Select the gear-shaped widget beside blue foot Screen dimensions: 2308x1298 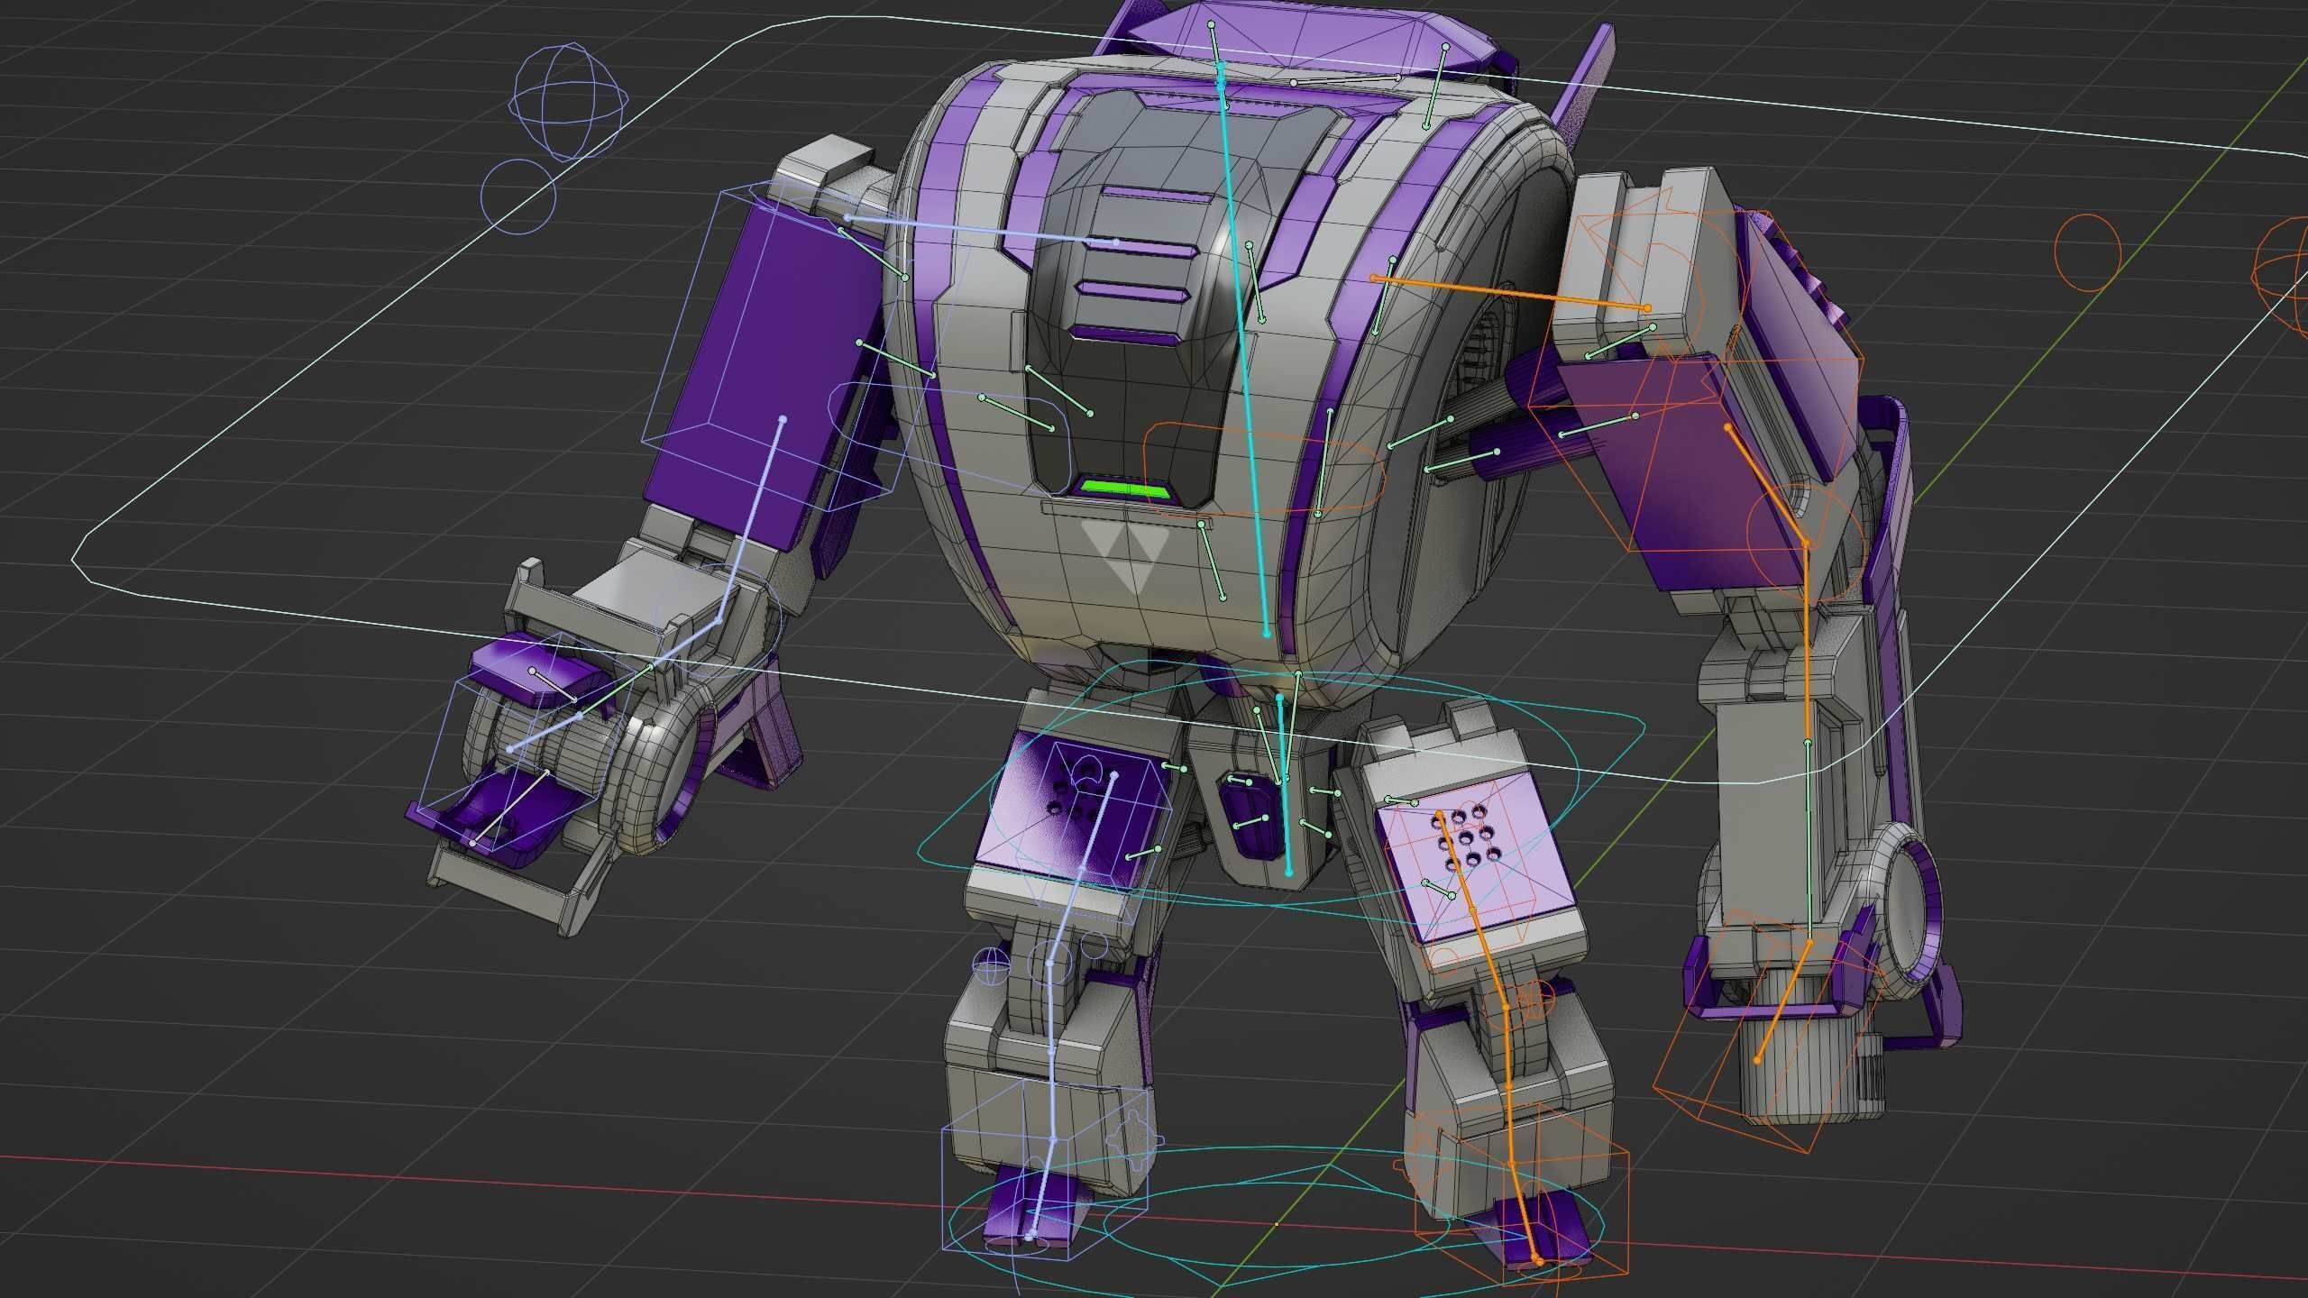point(1137,1138)
